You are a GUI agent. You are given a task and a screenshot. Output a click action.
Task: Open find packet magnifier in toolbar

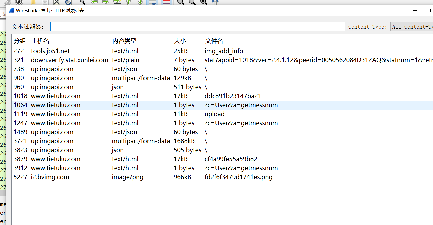click(82, 2)
